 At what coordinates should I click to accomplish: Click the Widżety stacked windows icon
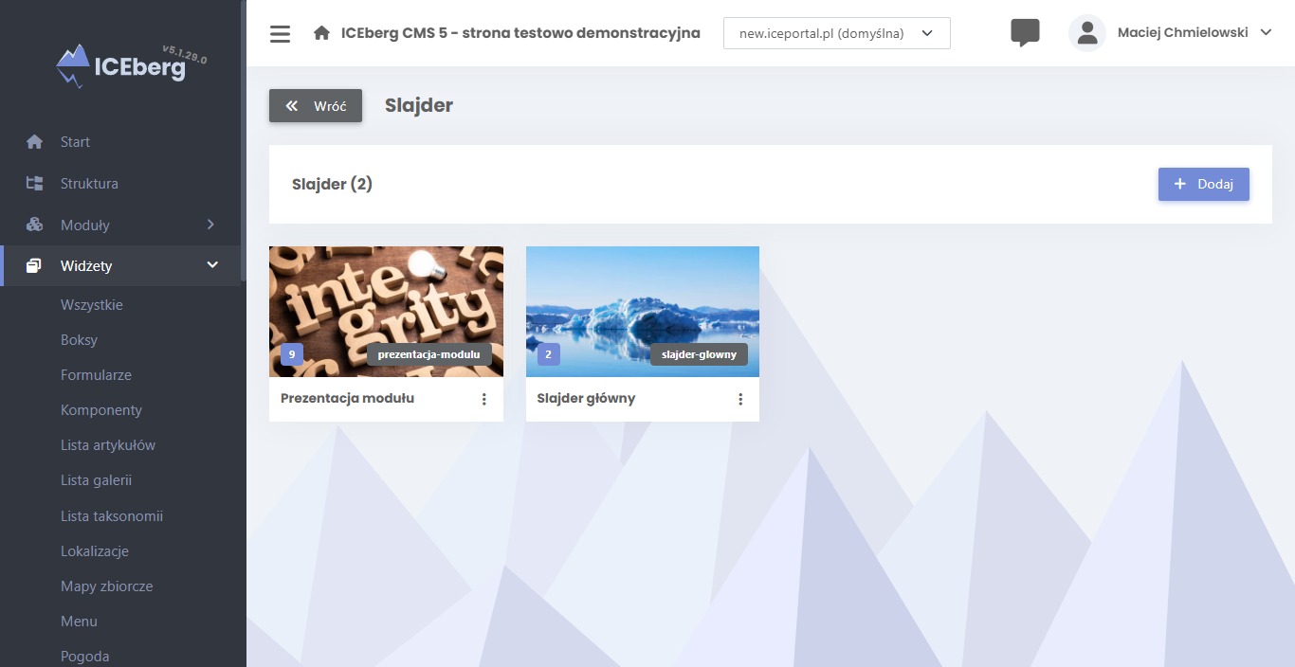click(x=35, y=266)
